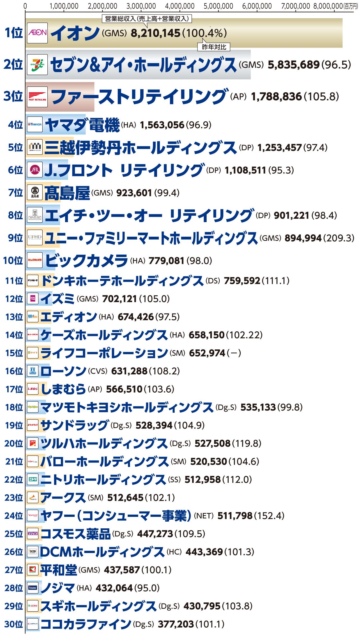Click the ココカラファイン revenue value 377,203

176,624
